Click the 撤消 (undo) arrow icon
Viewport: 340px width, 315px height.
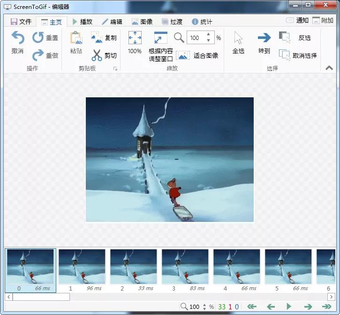(18, 38)
